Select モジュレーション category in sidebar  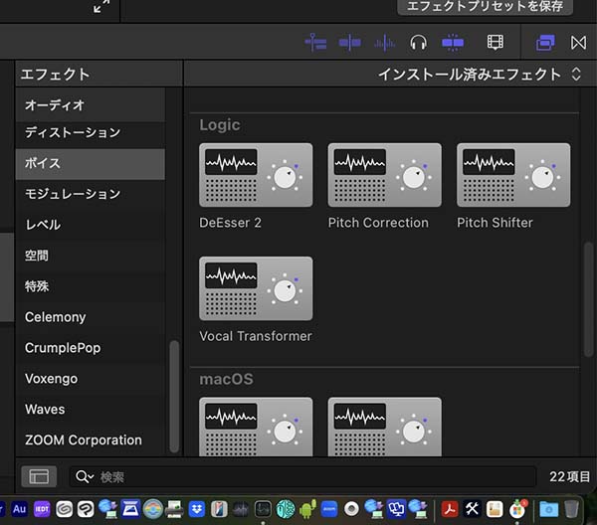[73, 194]
